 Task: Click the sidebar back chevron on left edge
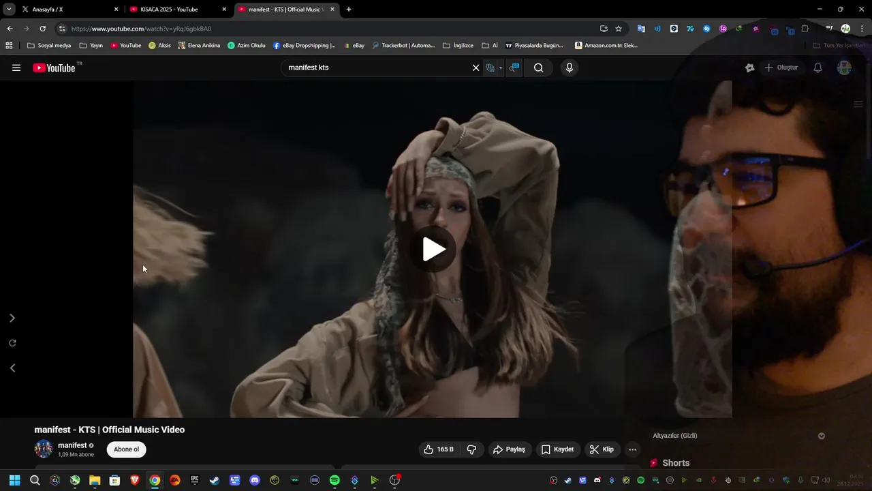[12, 368]
